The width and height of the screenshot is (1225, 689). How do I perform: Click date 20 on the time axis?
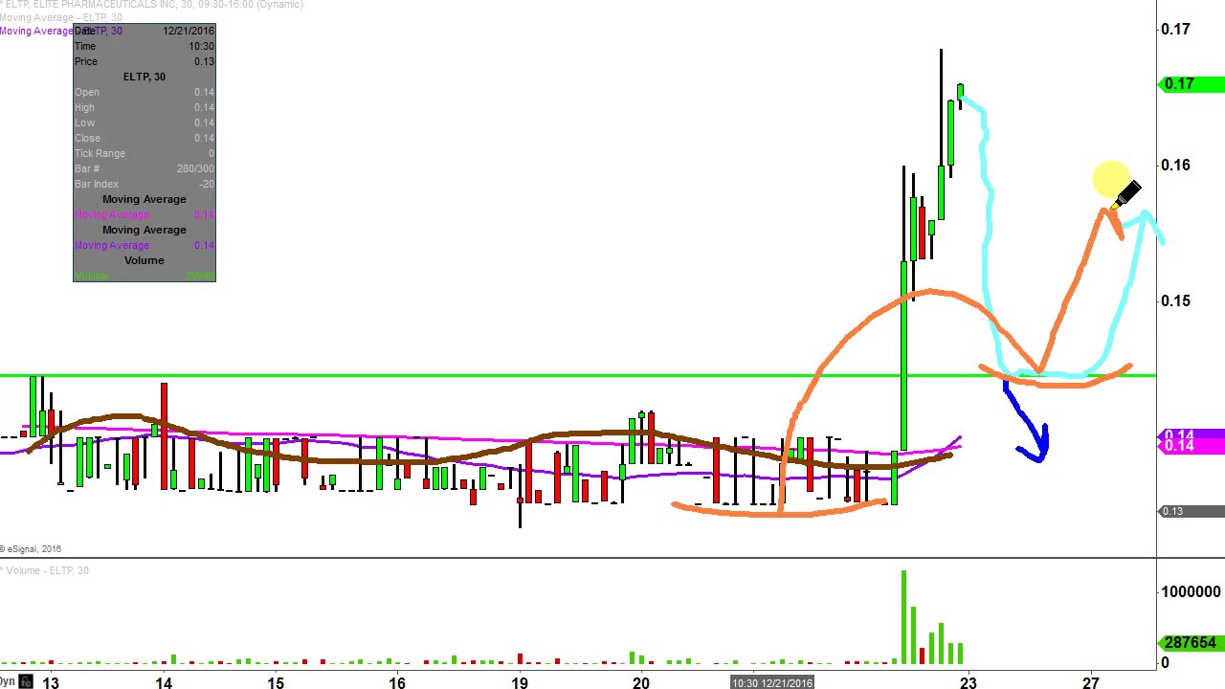click(x=640, y=682)
